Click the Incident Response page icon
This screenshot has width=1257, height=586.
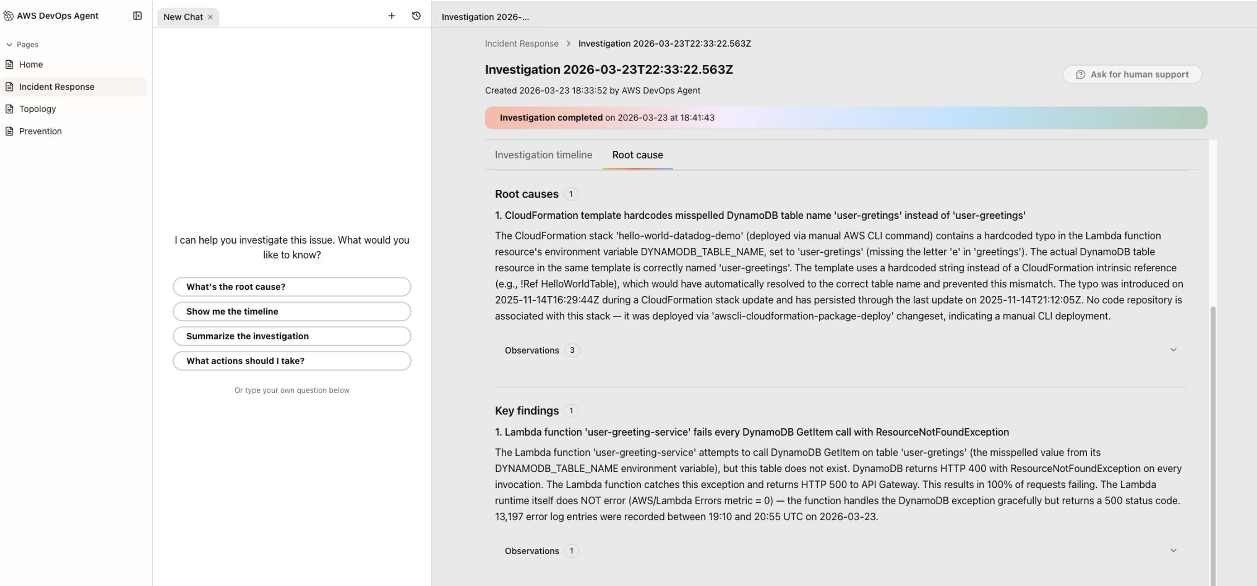click(9, 87)
